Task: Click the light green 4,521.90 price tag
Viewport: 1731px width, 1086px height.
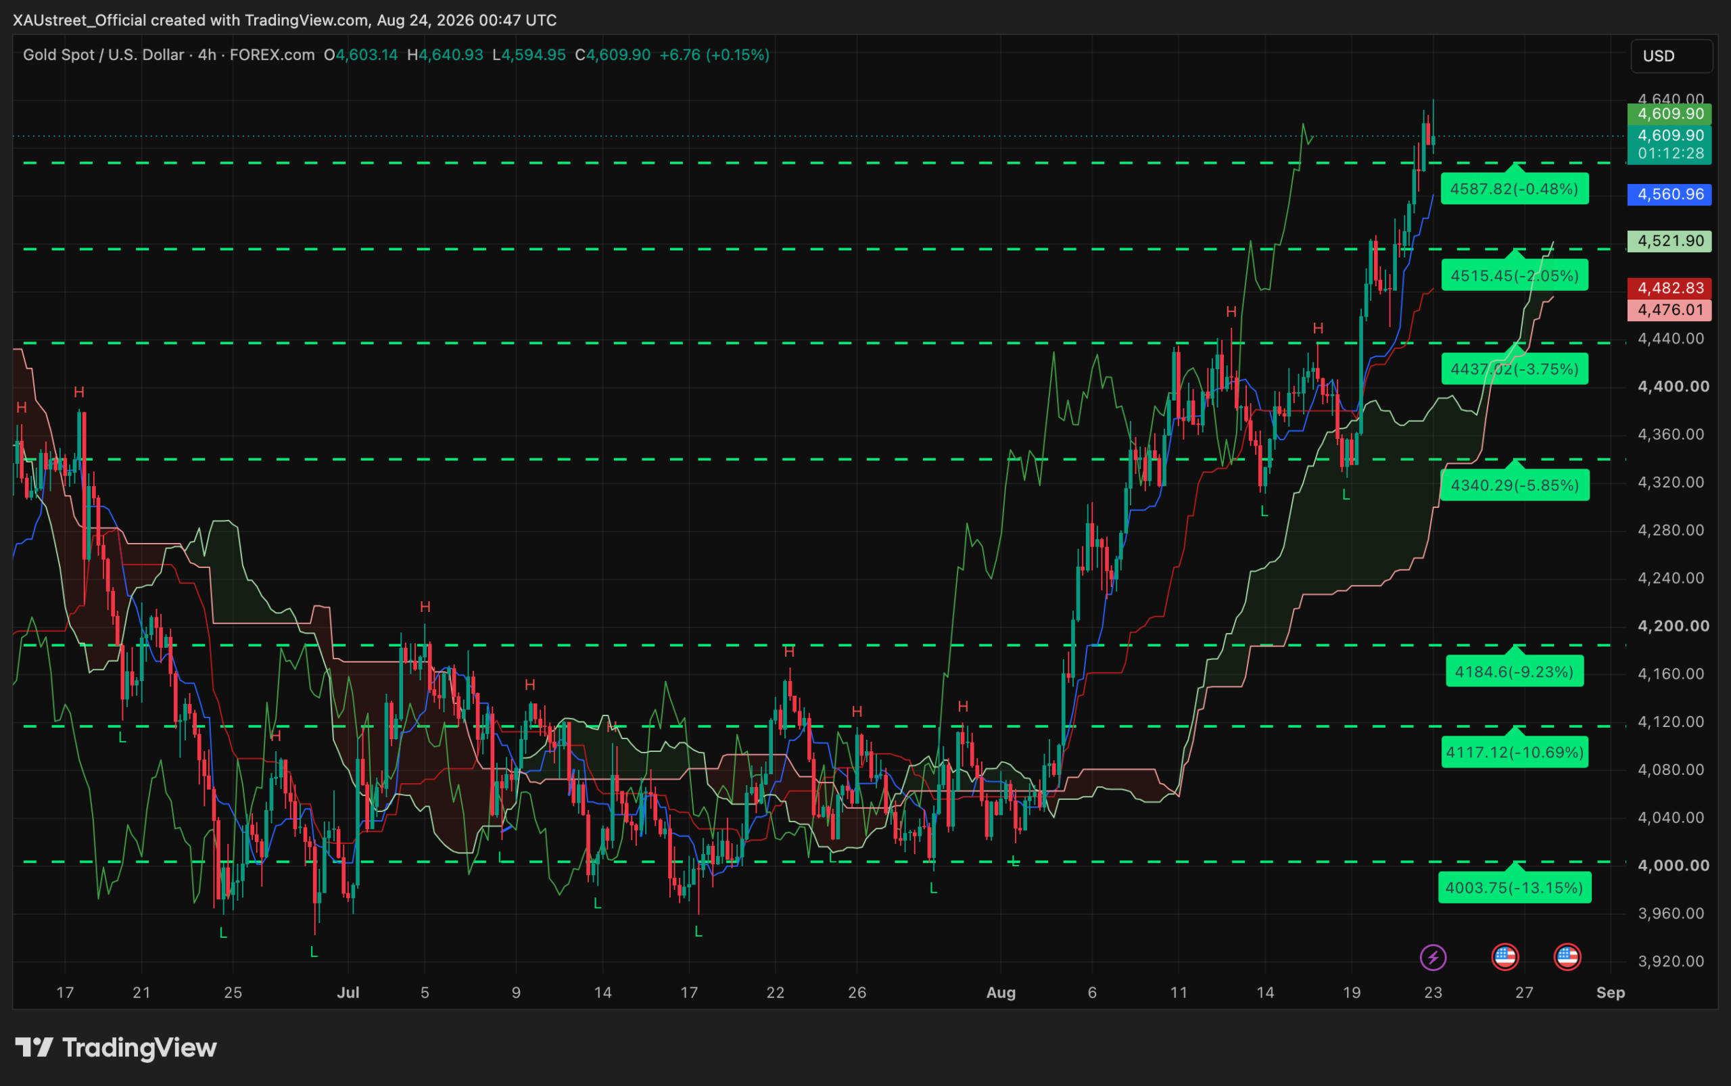Action: [1670, 241]
